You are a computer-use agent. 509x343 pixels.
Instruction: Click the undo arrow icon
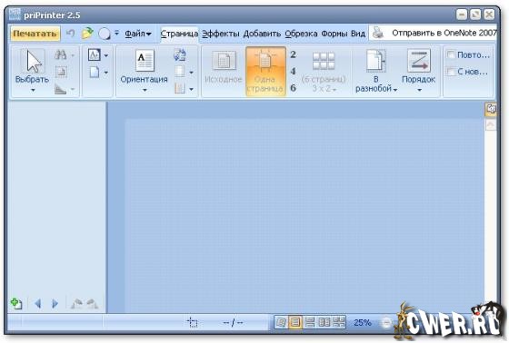pyautogui.click(x=71, y=33)
